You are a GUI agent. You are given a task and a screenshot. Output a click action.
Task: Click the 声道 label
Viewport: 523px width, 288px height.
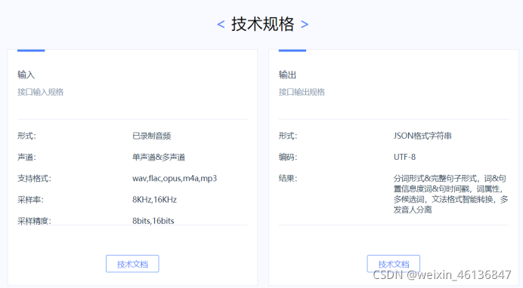coord(26,157)
